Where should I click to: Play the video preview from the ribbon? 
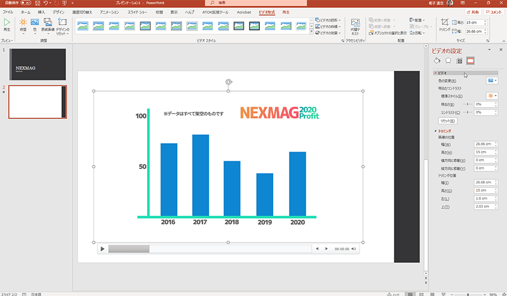[6, 25]
